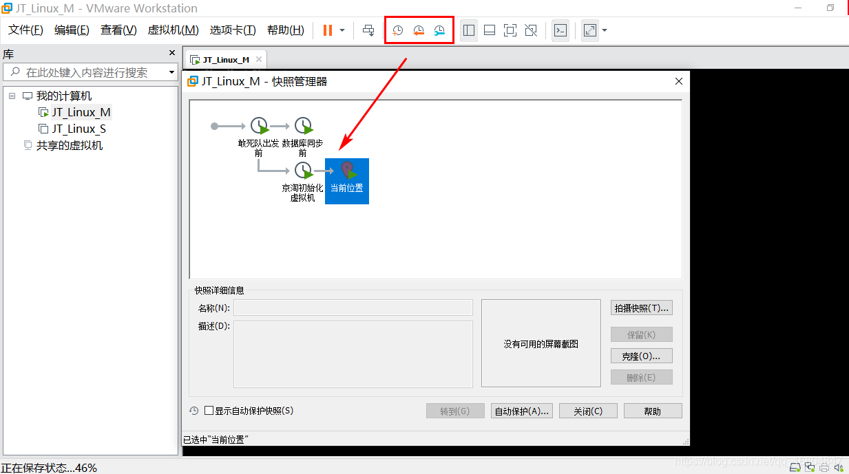The image size is (849, 474).
Task: Click the 自动保护(A)... button
Action: (x=523, y=411)
